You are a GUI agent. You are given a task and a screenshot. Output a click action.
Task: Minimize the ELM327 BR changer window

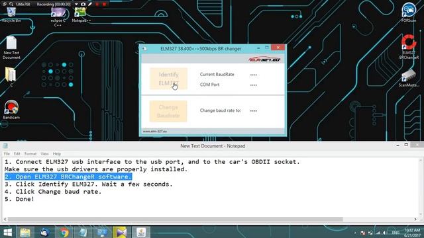point(258,48)
